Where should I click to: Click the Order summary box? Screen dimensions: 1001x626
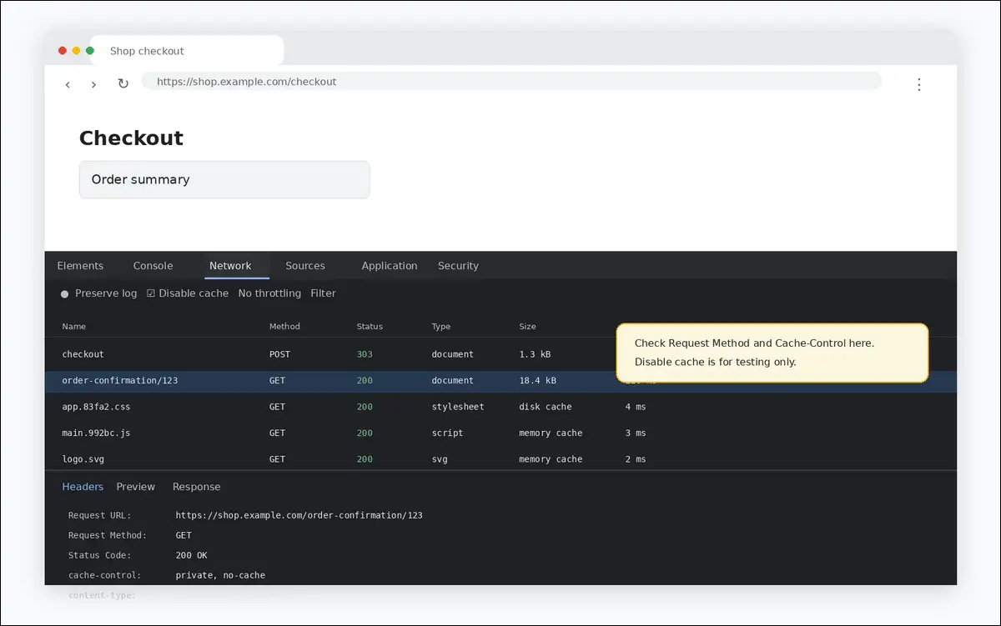[224, 179]
